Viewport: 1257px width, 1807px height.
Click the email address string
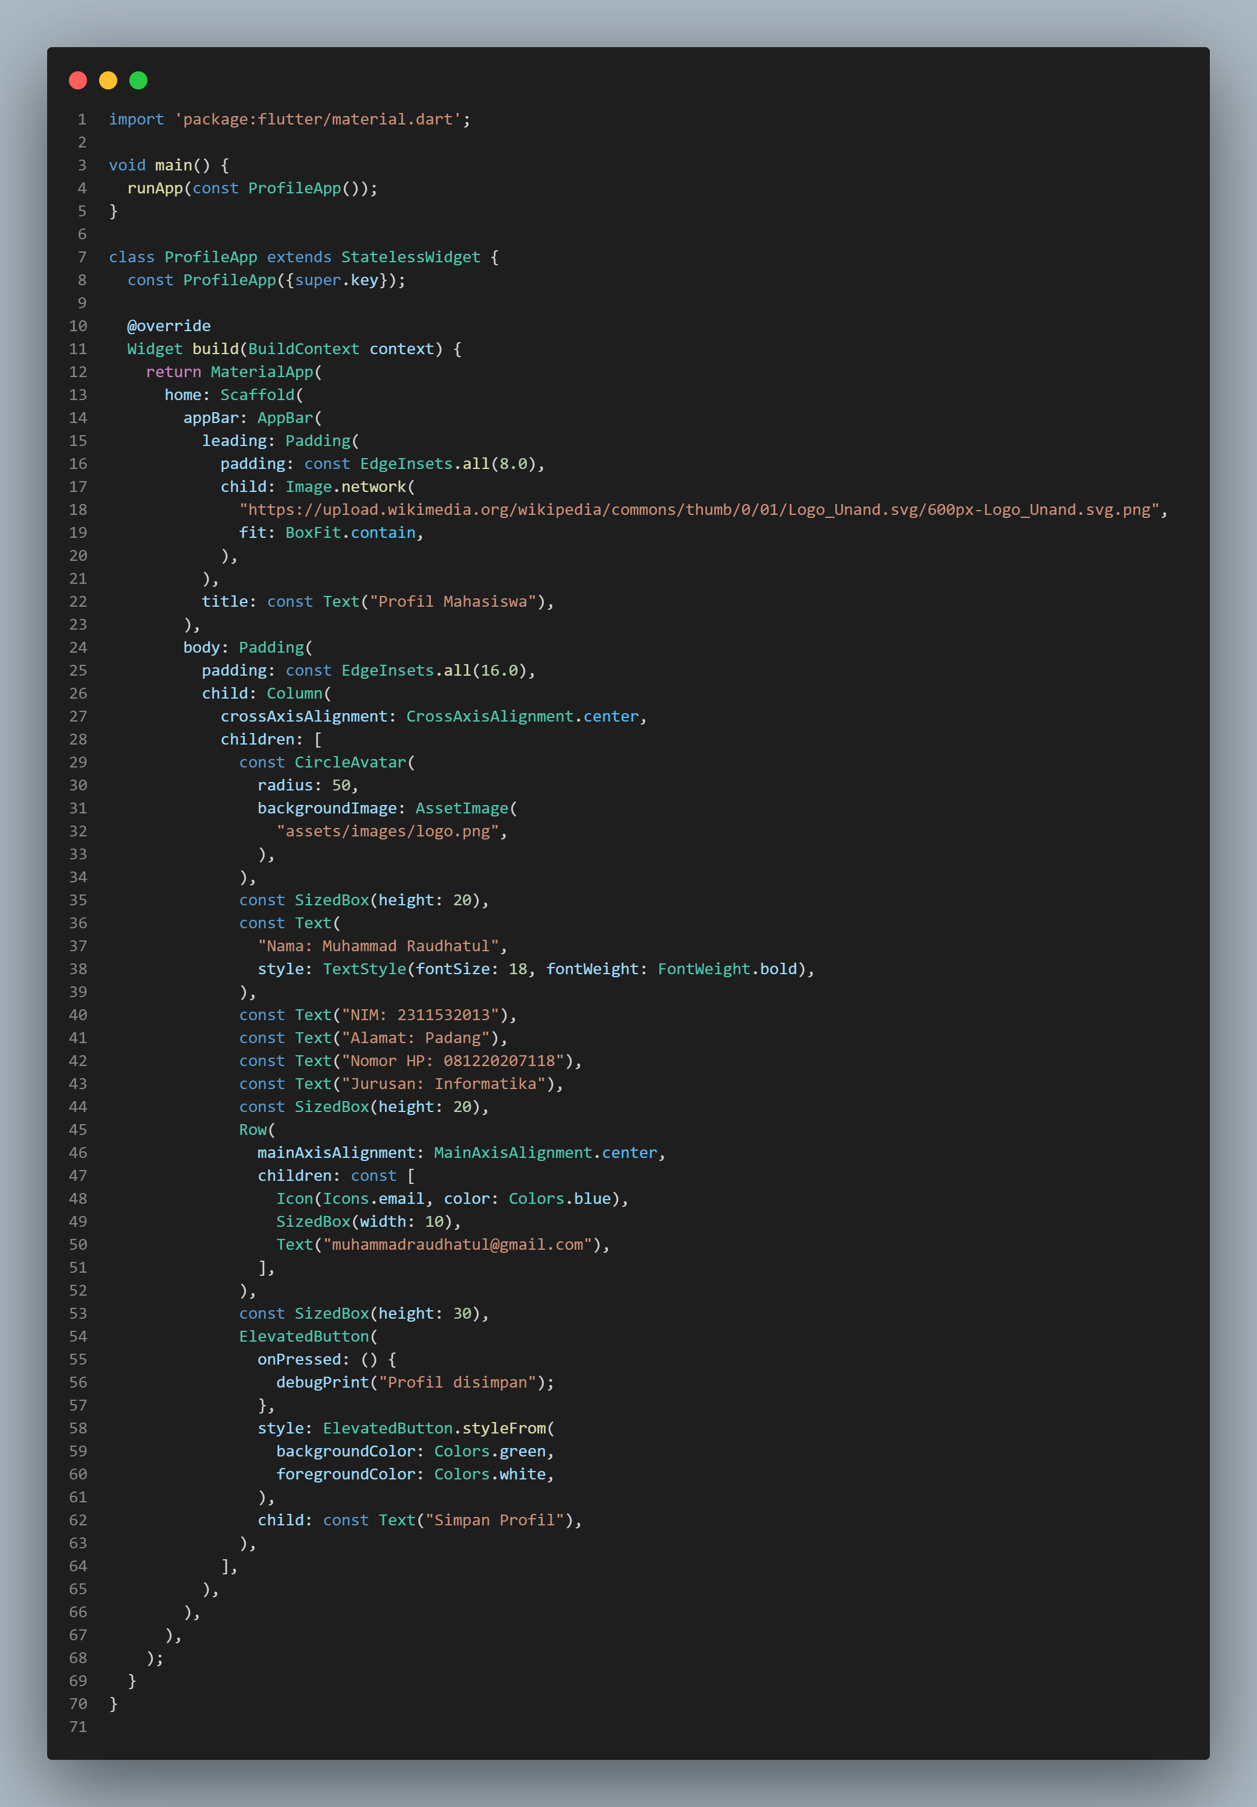457,1245
